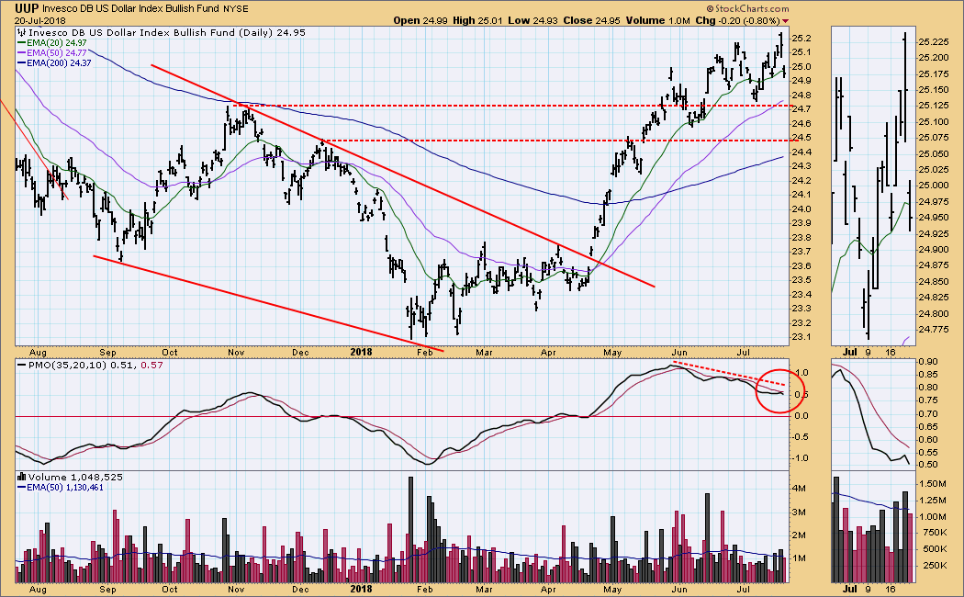This screenshot has height=597, width=964.
Task: Click the EMA(50) 24.77 legend entry
Action: [x=57, y=53]
